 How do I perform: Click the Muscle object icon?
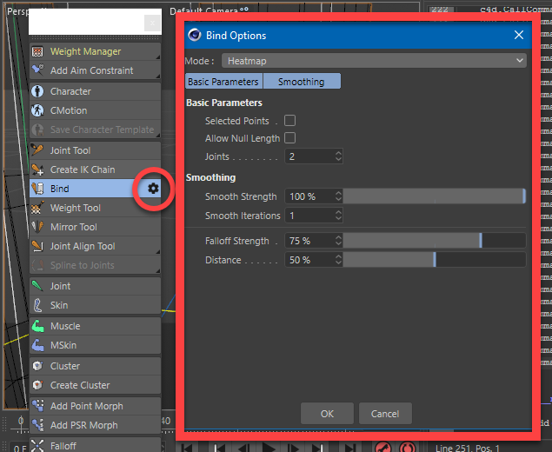[38, 326]
